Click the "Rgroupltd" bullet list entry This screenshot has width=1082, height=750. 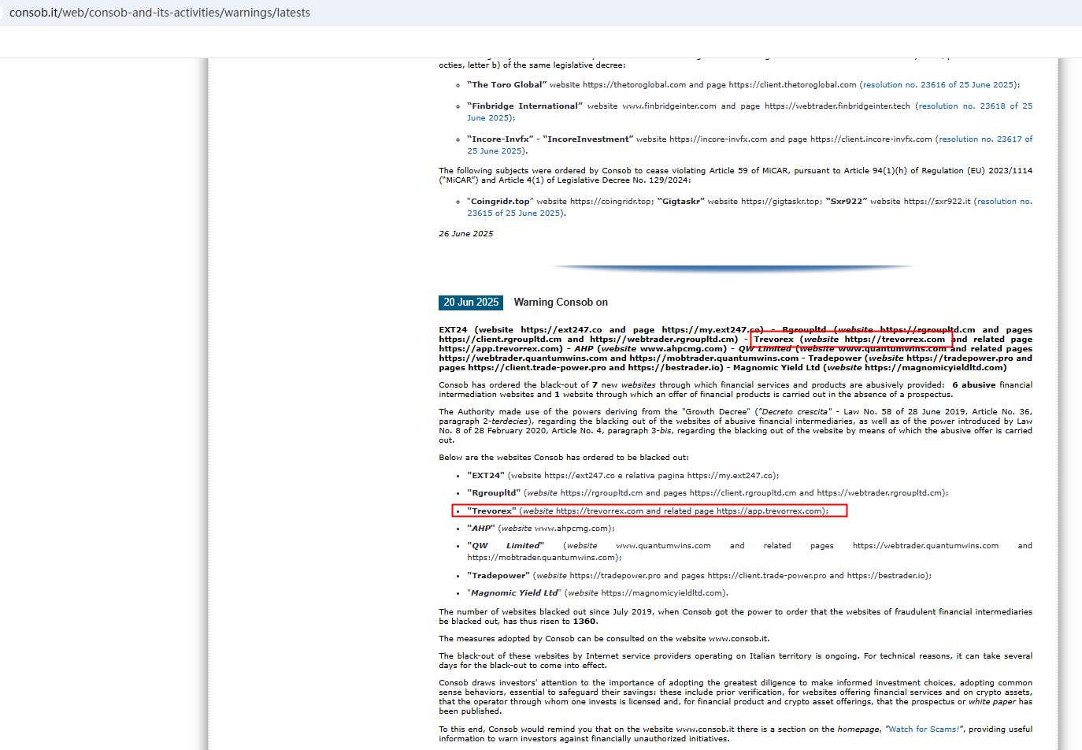coord(707,493)
